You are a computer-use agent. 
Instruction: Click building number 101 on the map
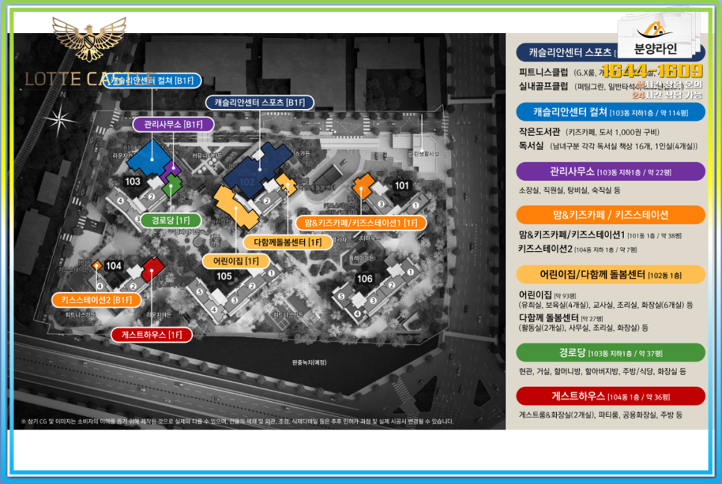tap(401, 185)
